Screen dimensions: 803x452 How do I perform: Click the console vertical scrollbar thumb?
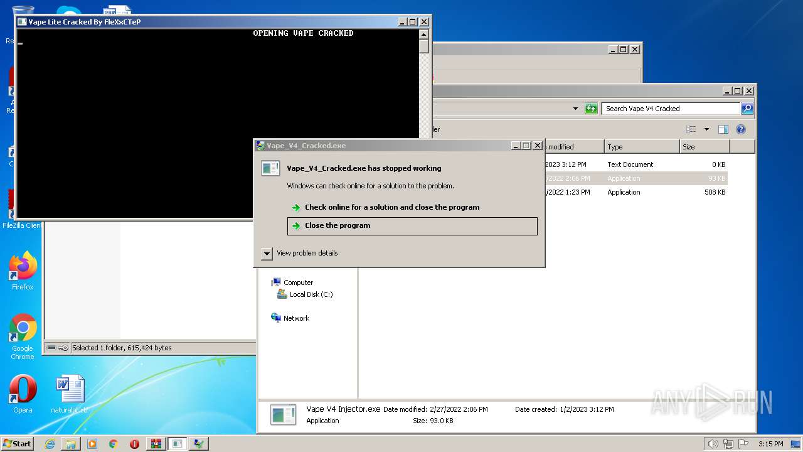pyautogui.click(x=424, y=46)
